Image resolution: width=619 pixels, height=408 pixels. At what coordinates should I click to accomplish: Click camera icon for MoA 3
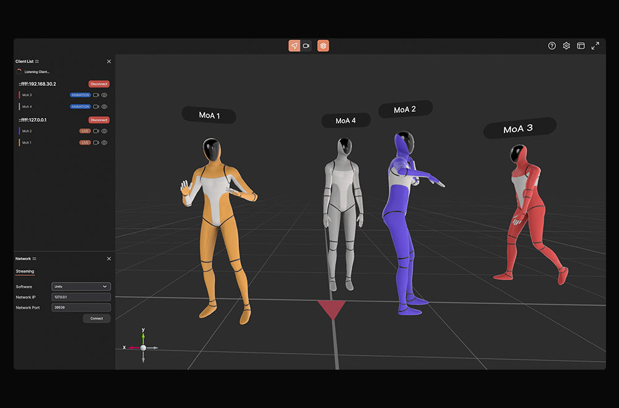96,95
